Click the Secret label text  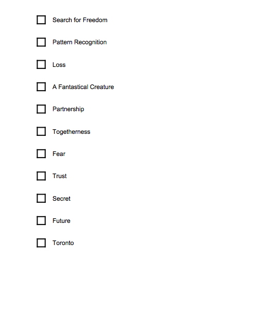click(x=61, y=199)
